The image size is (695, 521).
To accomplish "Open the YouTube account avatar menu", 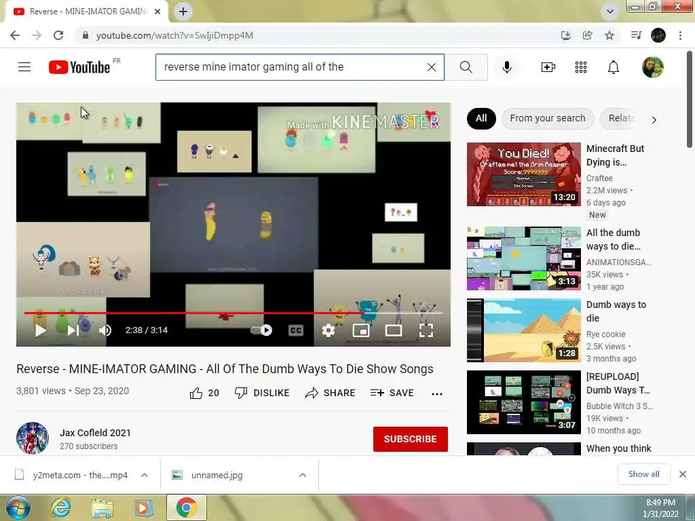I will point(653,67).
